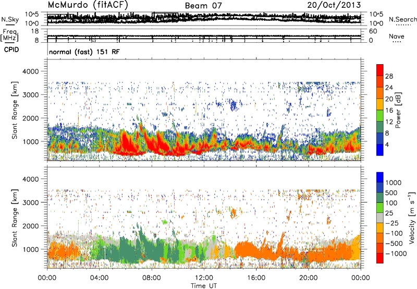Click the 2000 tick on velocity panel axis
Viewport: 417px width, 289px height.
click(30, 226)
